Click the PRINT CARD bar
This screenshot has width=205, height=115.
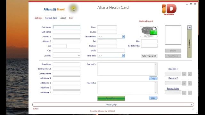tap(113, 105)
